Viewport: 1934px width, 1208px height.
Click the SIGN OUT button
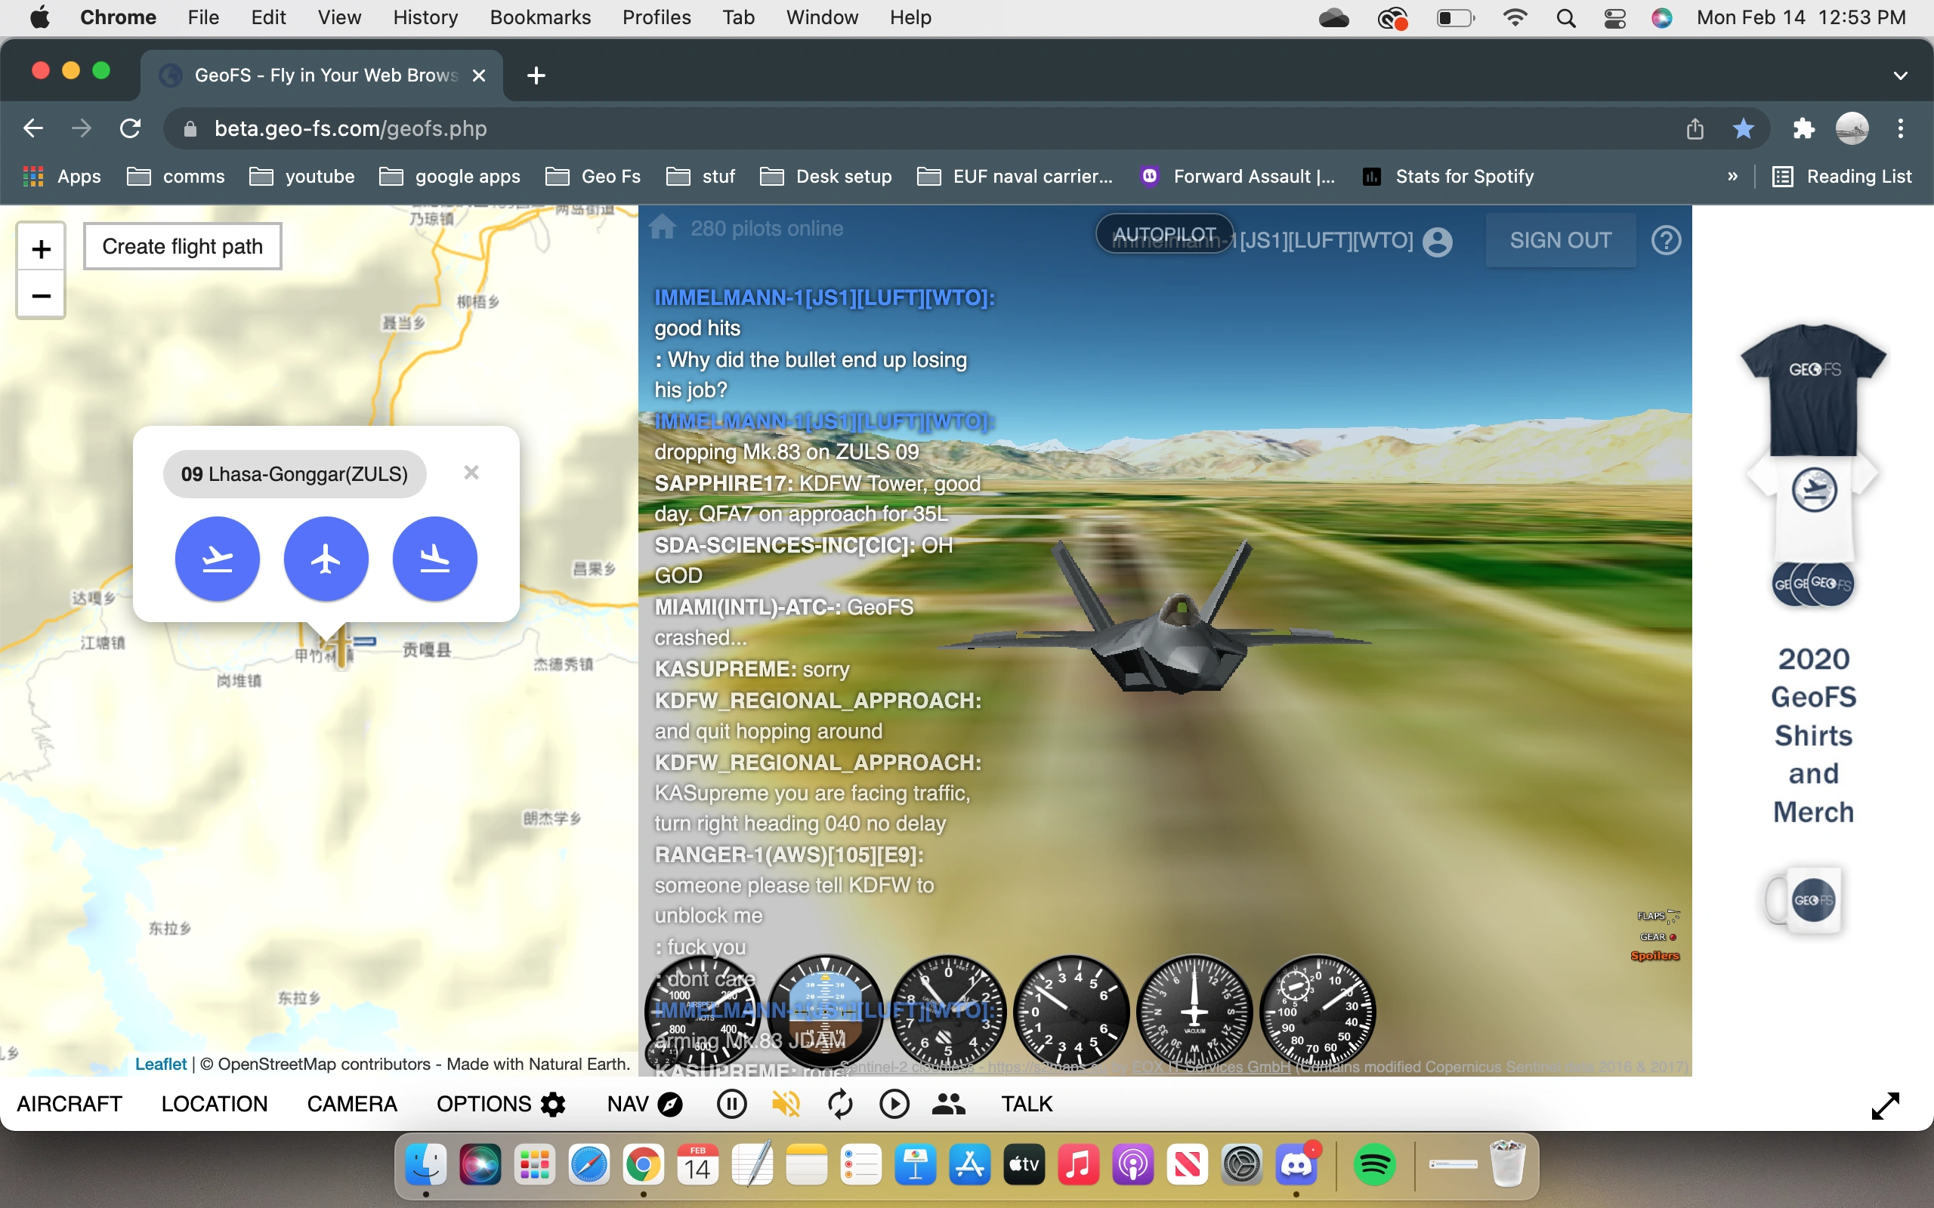coord(1560,241)
